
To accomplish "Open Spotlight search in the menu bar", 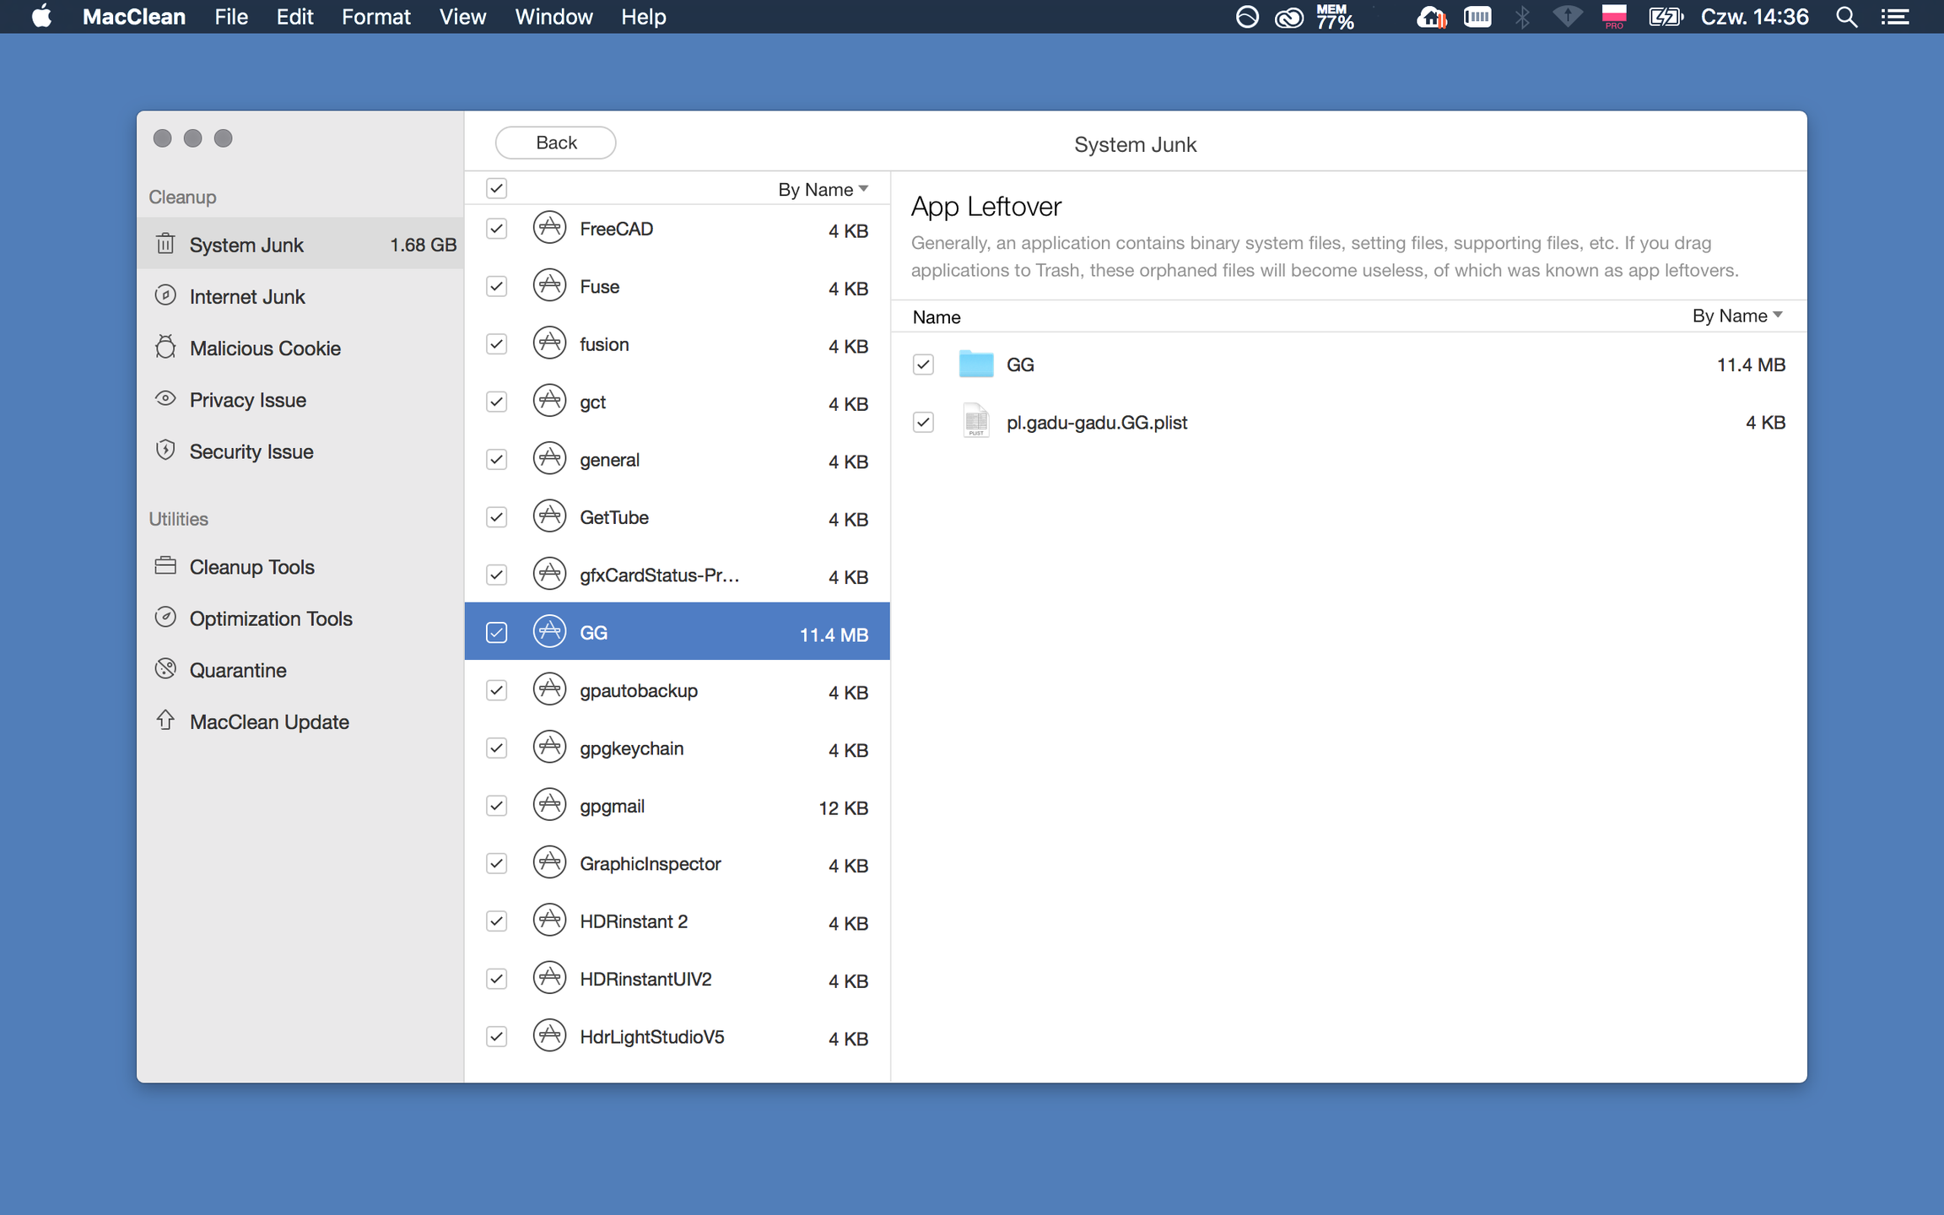I will (1846, 17).
